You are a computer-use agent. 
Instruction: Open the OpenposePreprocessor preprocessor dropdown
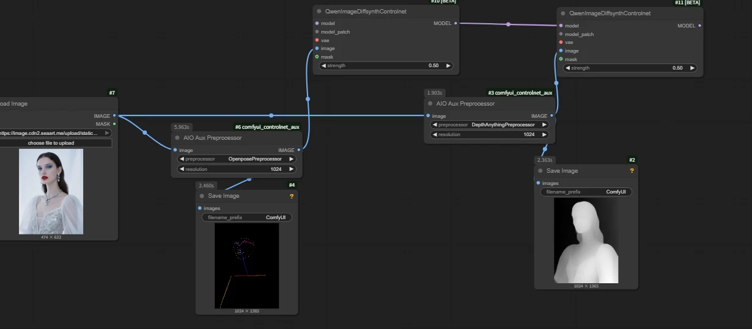click(x=237, y=159)
